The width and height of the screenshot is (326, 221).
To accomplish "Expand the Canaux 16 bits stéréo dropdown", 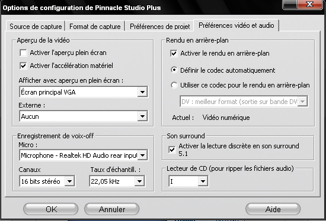I will (47, 181).
